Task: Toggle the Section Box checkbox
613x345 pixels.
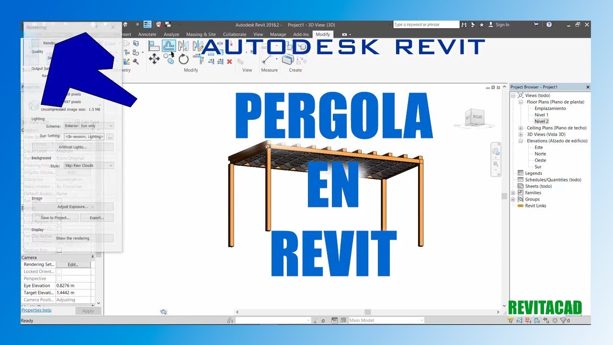Action: coord(59,250)
